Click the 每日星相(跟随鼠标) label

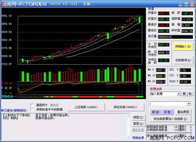point(14,110)
